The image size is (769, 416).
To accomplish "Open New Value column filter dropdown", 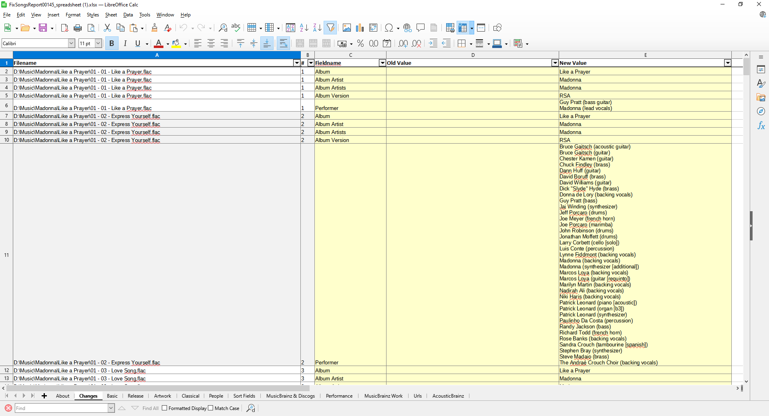I will pos(728,63).
